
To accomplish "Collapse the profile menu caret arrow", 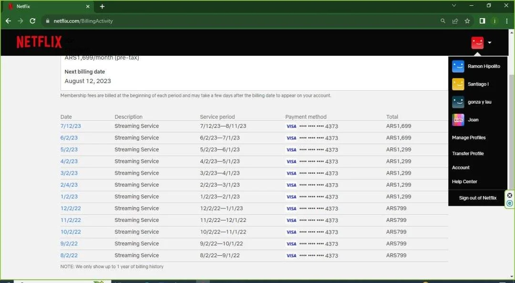I will point(489,42).
